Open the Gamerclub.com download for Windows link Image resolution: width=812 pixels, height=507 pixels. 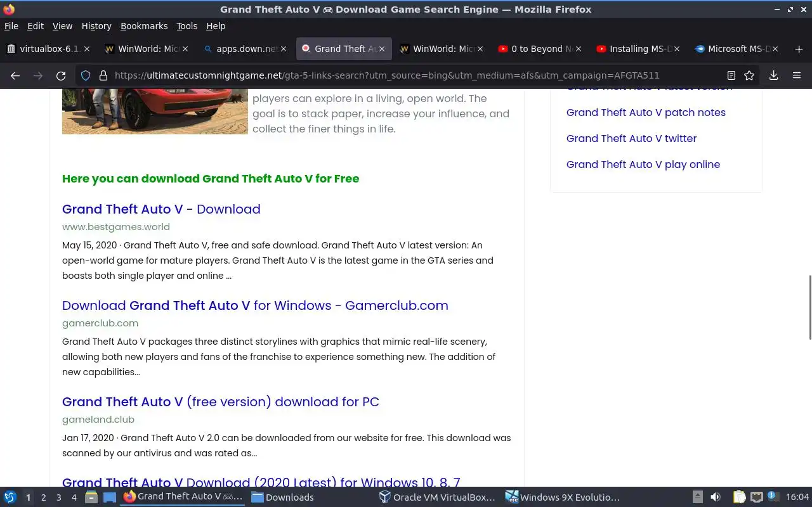point(255,305)
